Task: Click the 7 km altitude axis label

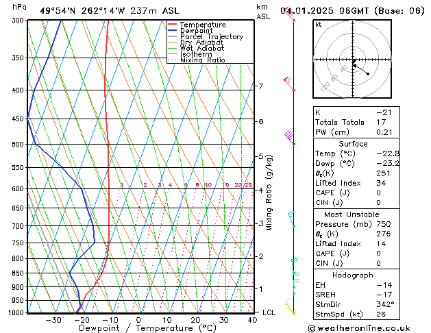Action: [x=260, y=86]
